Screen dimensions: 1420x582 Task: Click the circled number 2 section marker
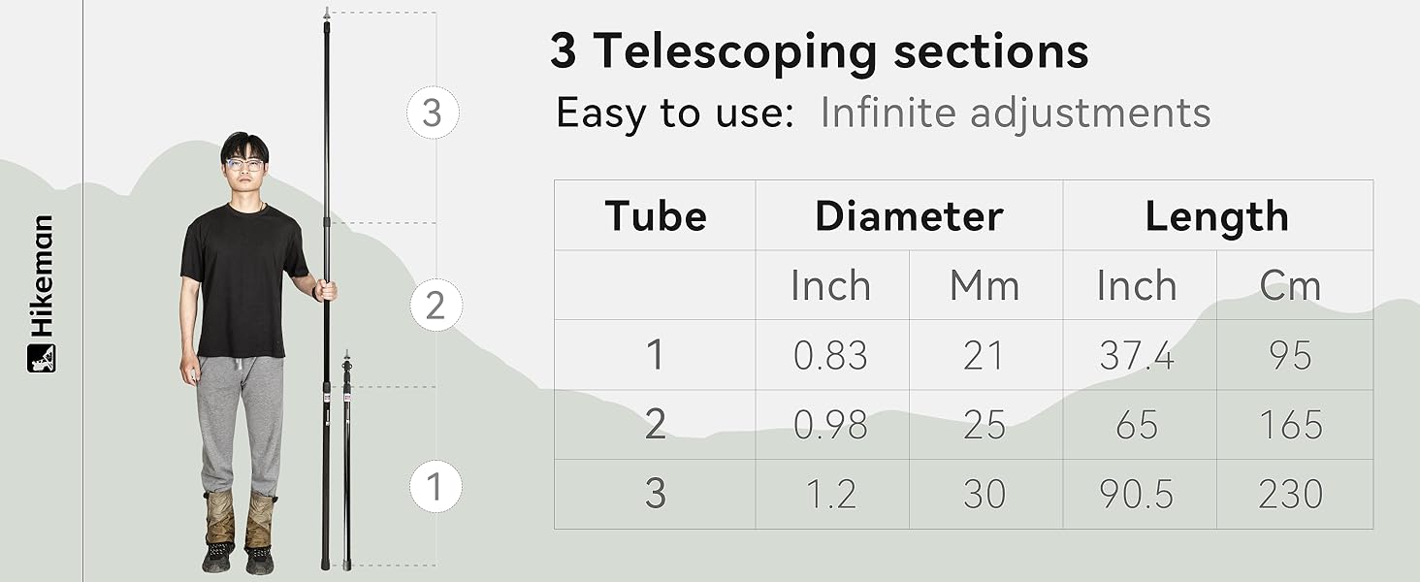(435, 307)
